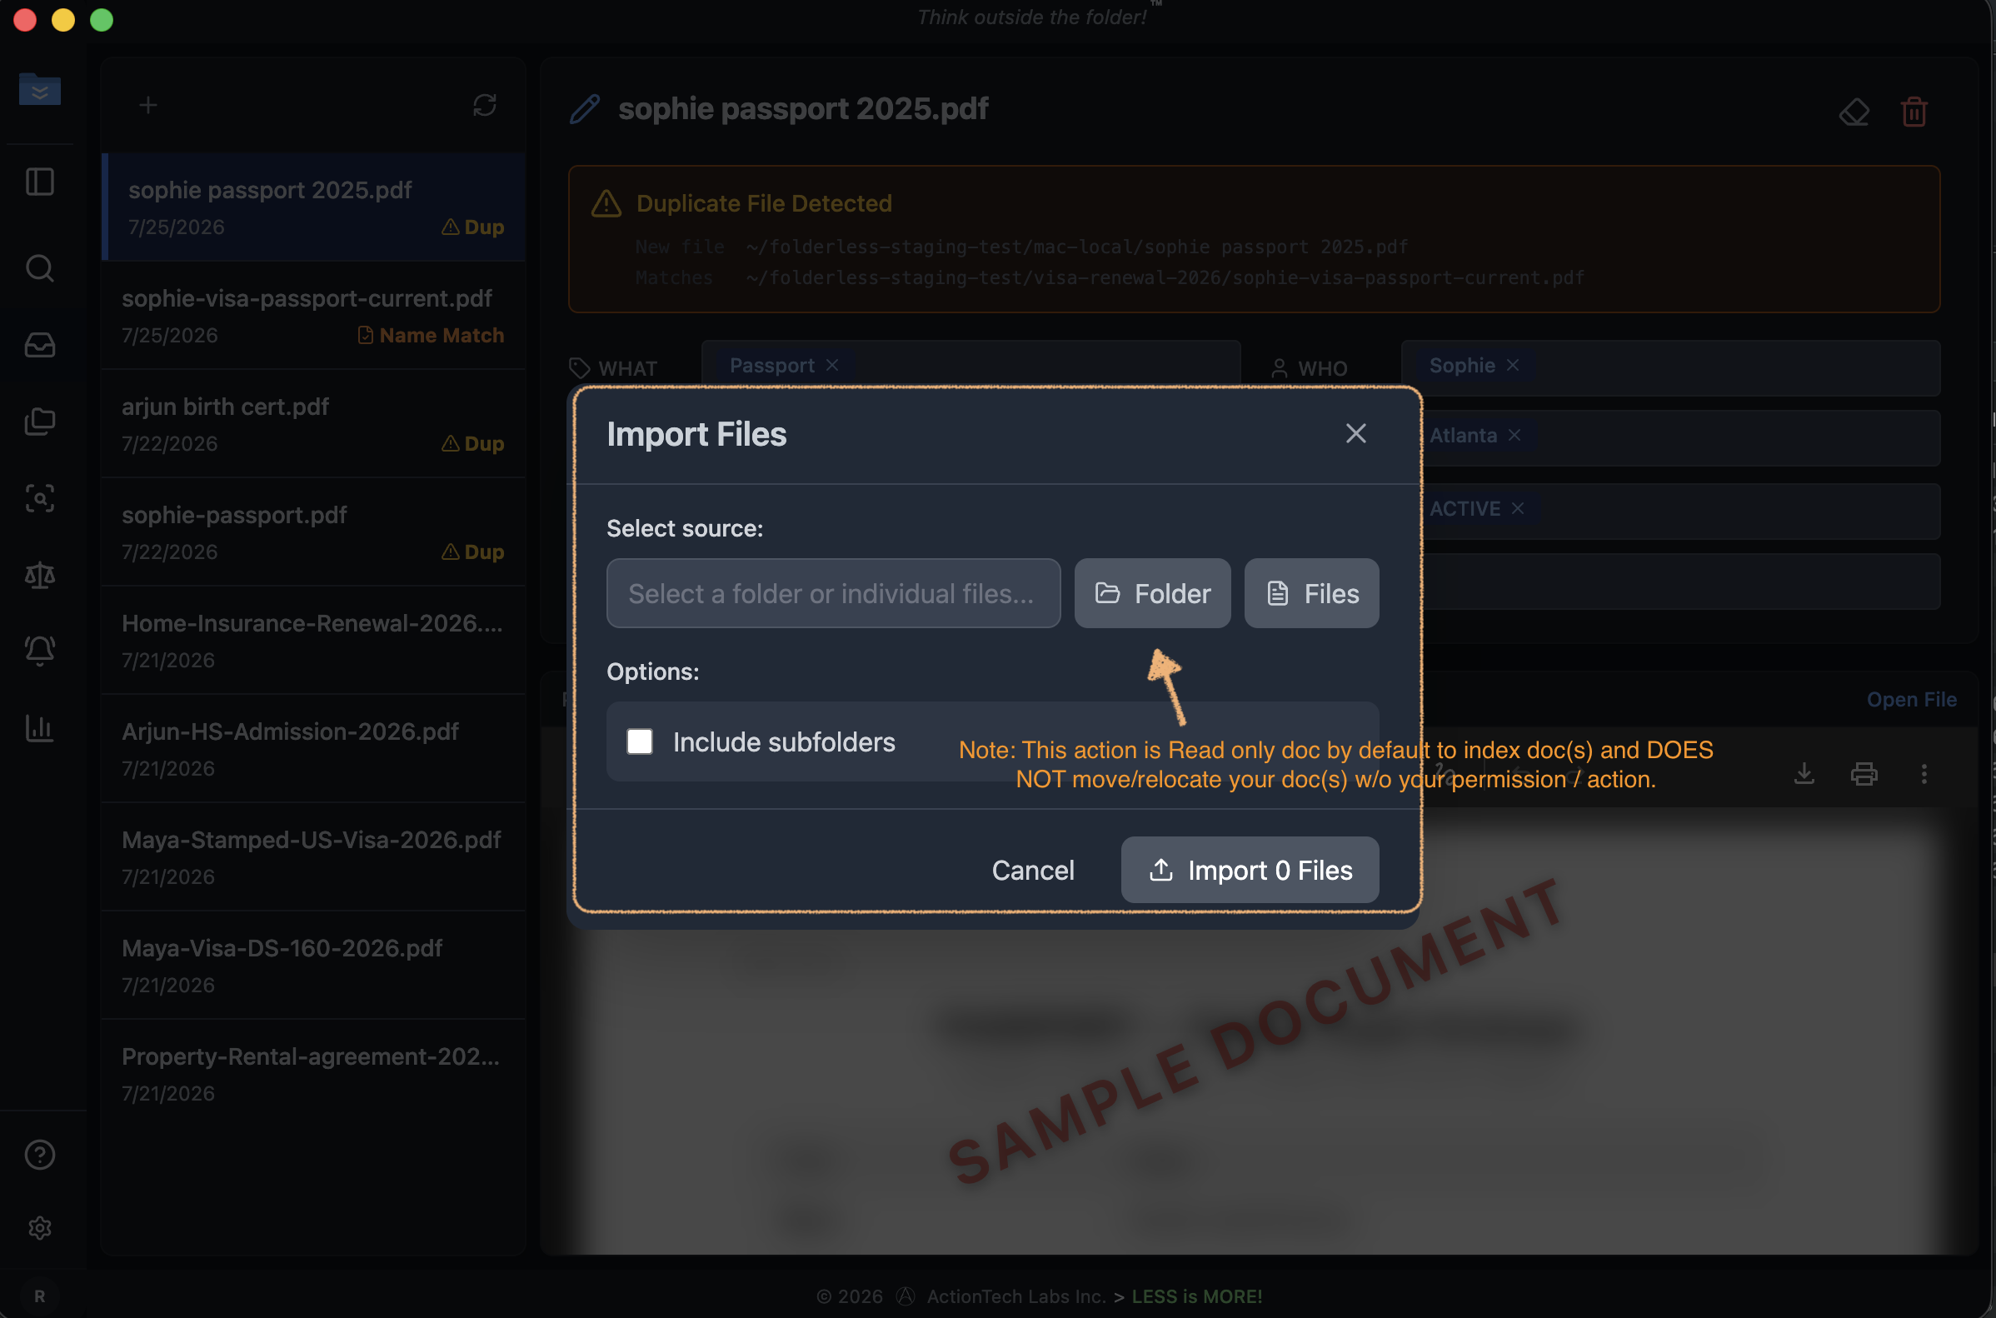Open the help question mark icon
The image size is (1996, 1318).
tap(39, 1155)
